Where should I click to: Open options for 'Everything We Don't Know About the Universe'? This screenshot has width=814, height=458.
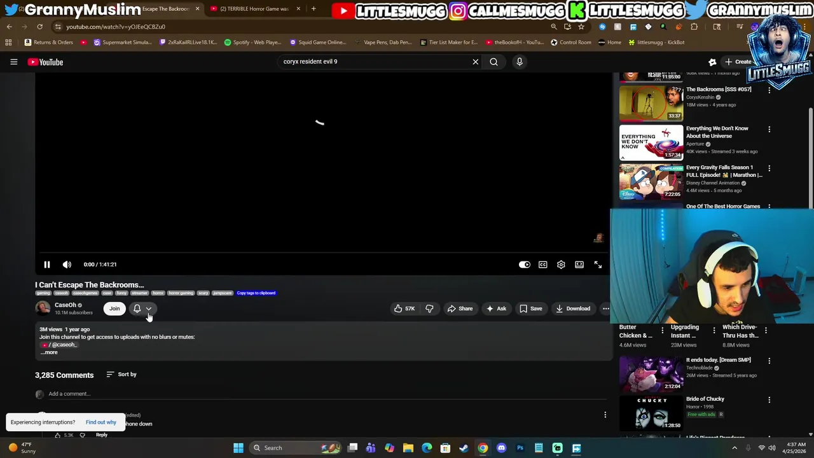[x=769, y=130]
